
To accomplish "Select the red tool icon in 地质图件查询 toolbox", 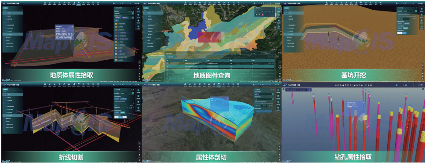I will (263, 14).
